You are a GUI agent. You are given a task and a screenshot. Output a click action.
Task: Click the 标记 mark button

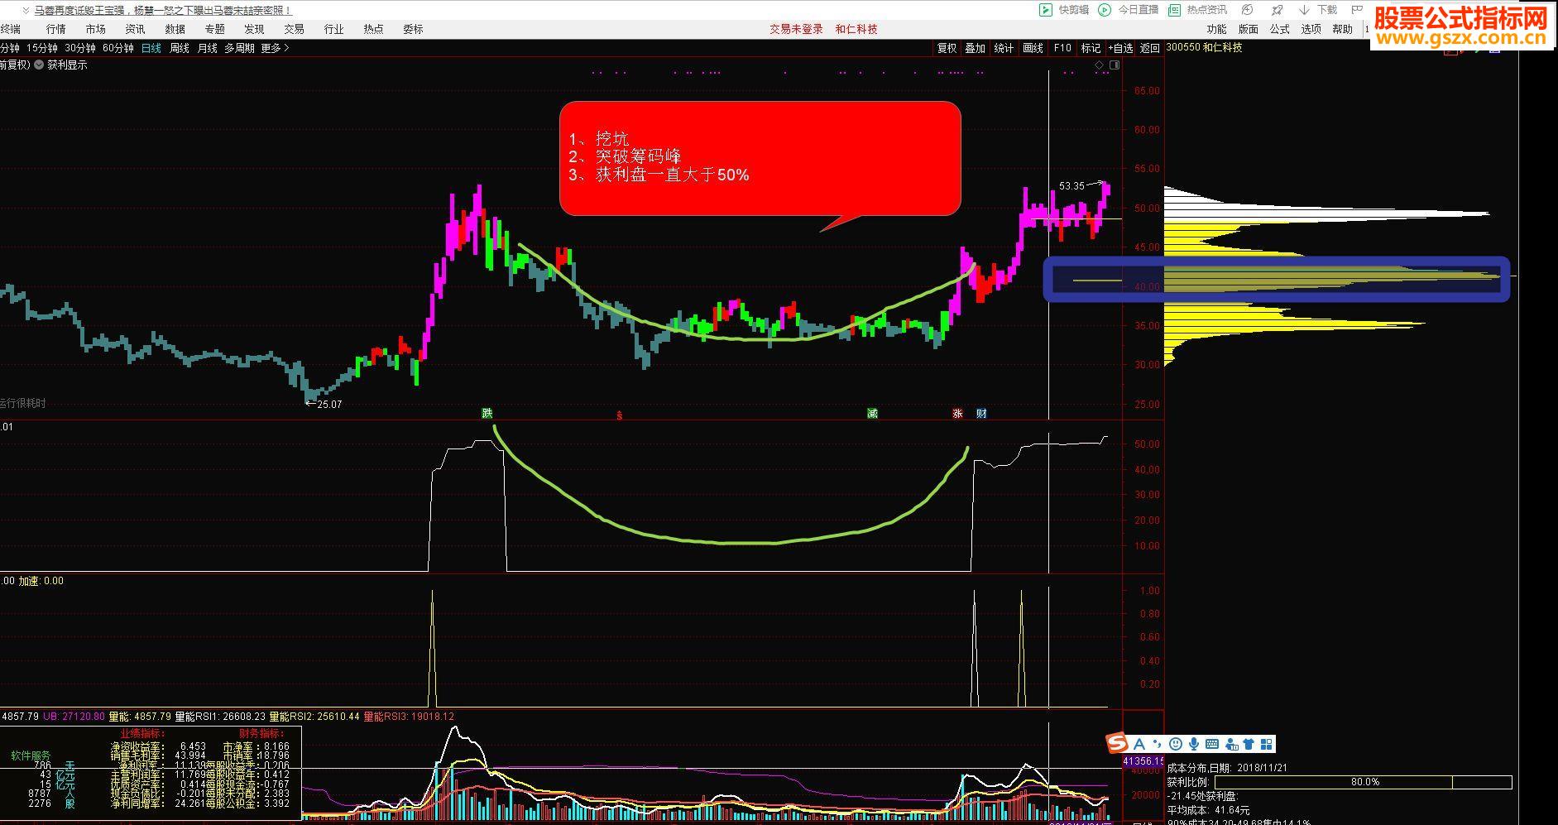pyautogui.click(x=1091, y=48)
